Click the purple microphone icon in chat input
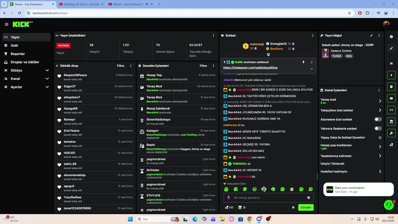398x224 pixels. [x=229, y=198]
